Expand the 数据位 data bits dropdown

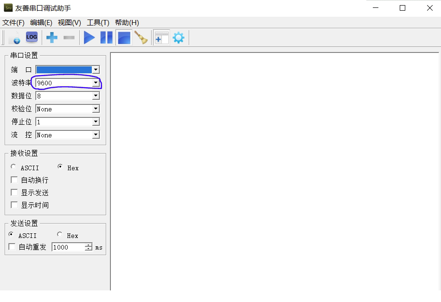point(96,96)
